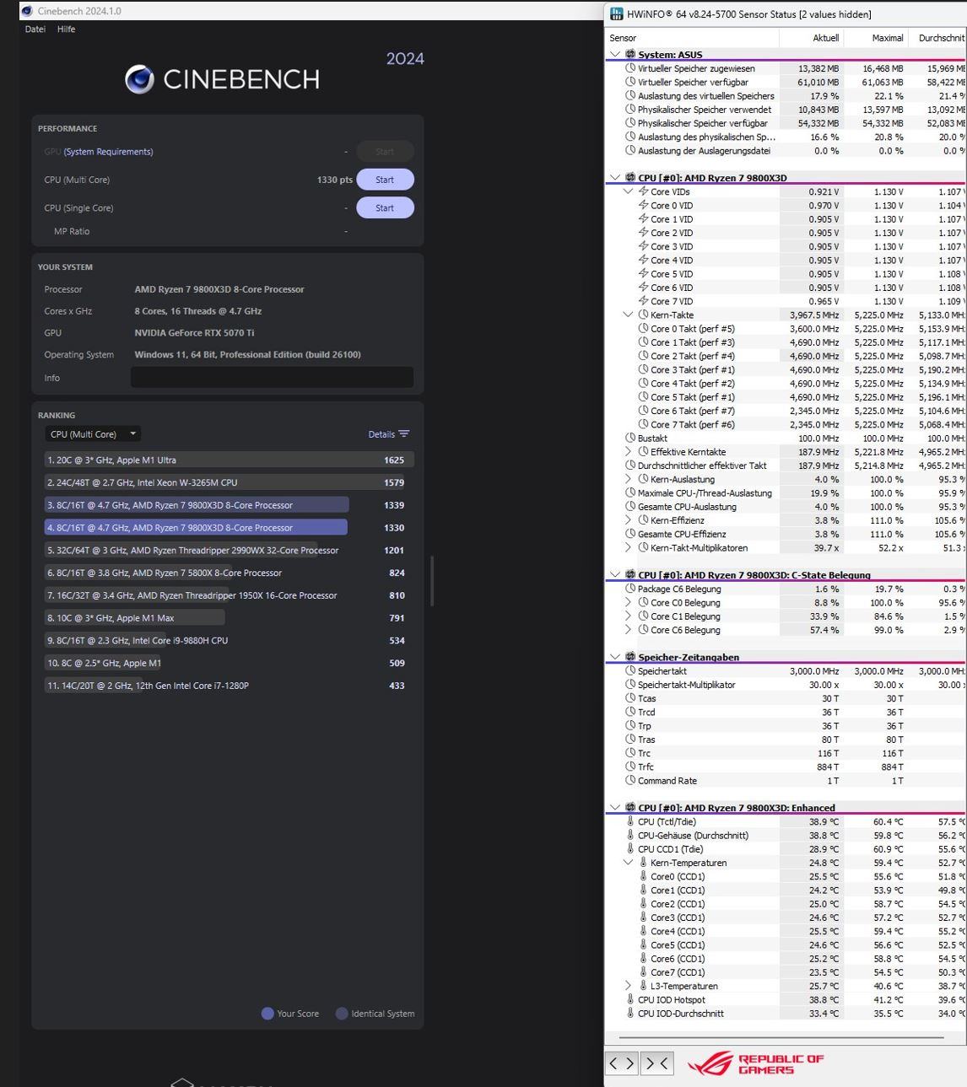Expand the L3-Temperaturen node
The width and height of the screenshot is (967, 1087).
pyautogui.click(x=628, y=986)
